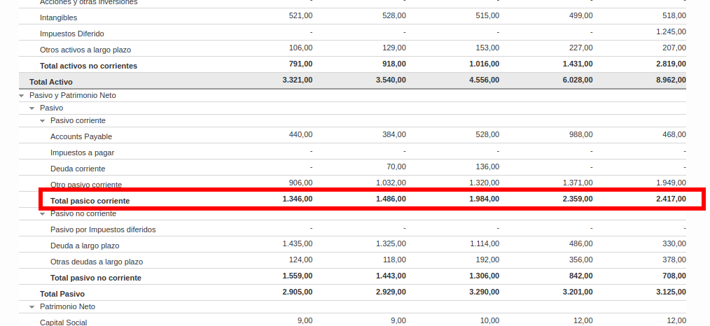Select the 1.245,00 Impuestos Diferido cell
710x326 pixels.
(x=671, y=31)
